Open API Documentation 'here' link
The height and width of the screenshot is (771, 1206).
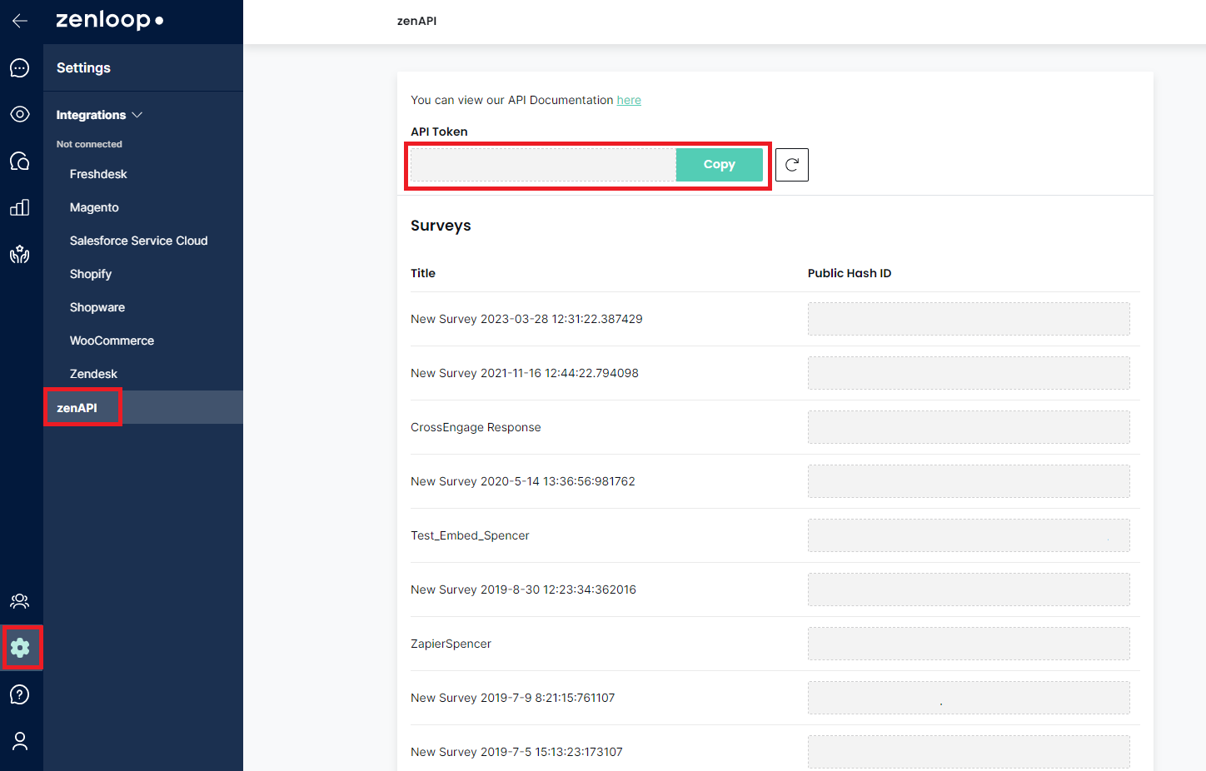click(x=629, y=100)
